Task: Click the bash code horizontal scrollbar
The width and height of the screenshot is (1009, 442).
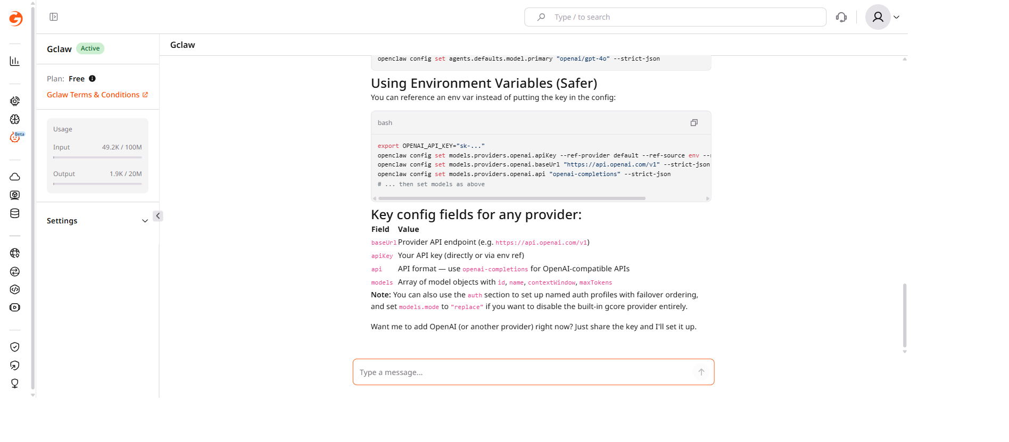Action: 512,198
